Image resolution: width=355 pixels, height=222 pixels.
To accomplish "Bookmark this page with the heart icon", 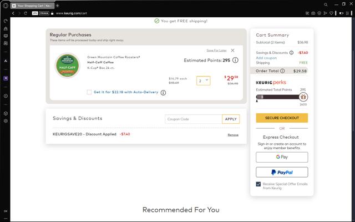I will (331, 13).
